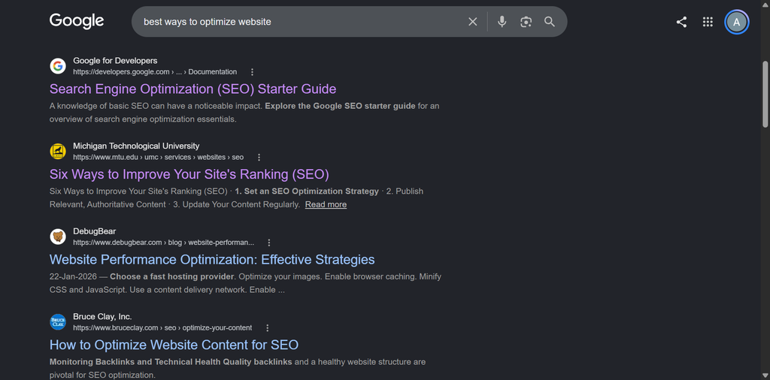The width and height of the screenshot is (770, 380).
Task: Click the DebugBear site name
Action: click(94, 231)
